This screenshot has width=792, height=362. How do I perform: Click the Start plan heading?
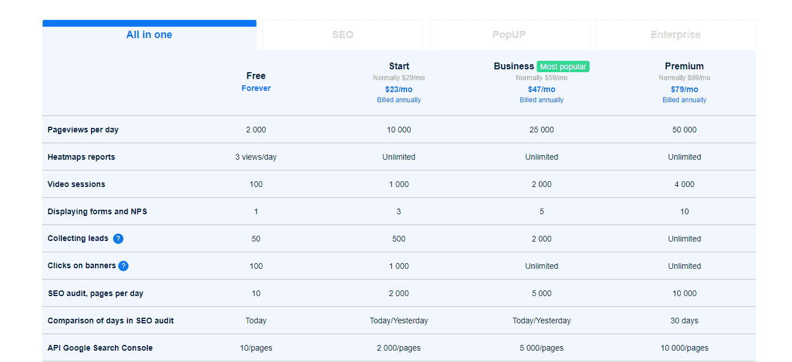pos(399,66)
